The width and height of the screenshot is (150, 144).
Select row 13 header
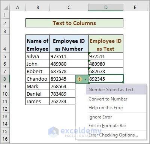[5, 116]
